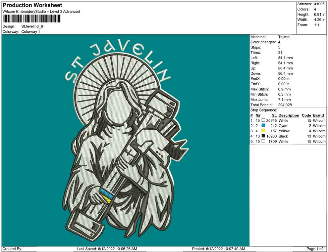
Task: Select the Machine value Tajima
Action: click(x=284, y=37)
